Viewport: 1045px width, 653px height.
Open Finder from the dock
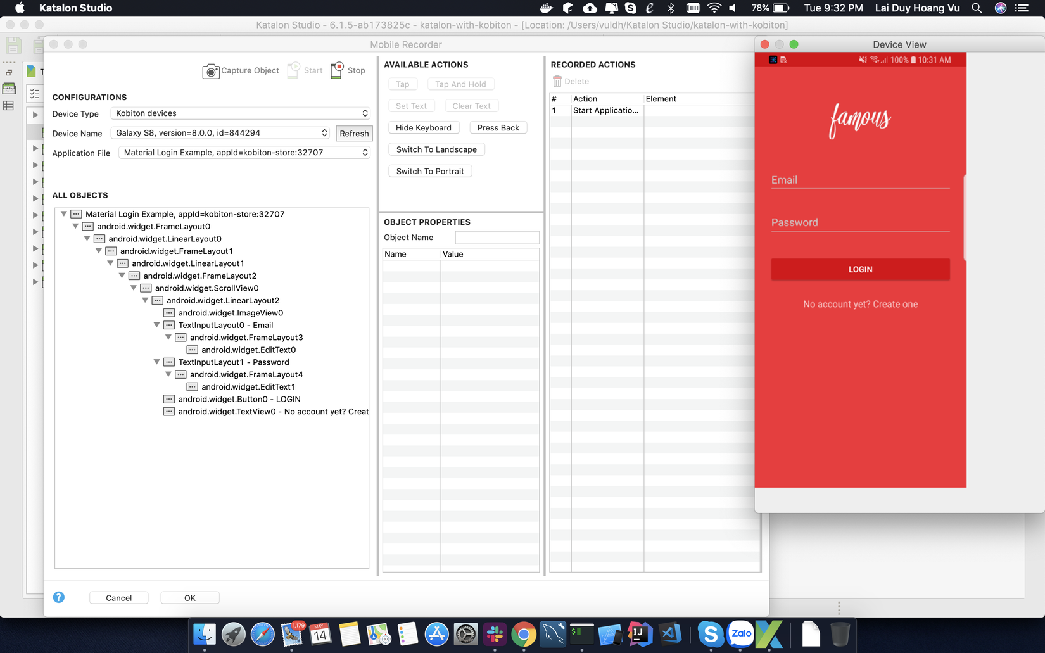(205, 634)
